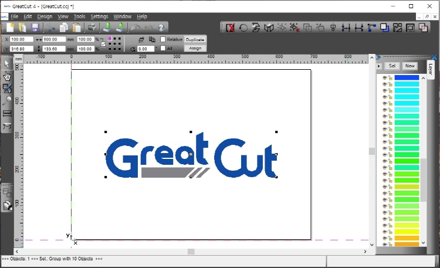440x268 pixels.
Task: Open the Tools menu
Action: pyautogui.click(x=79, y=16)
